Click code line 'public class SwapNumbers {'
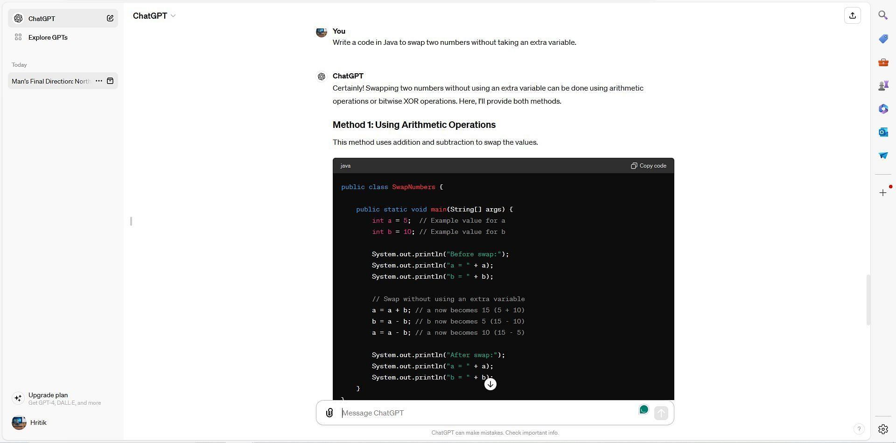The width and height of the screenshot is (896, 443). (392, 187)
